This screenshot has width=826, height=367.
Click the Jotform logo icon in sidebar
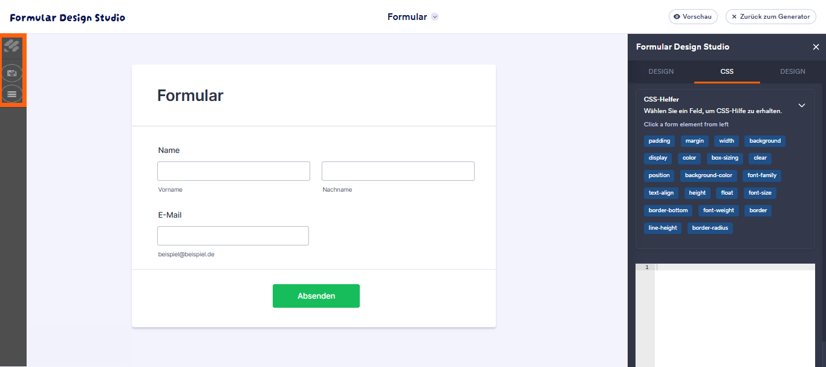pos(11,46)
